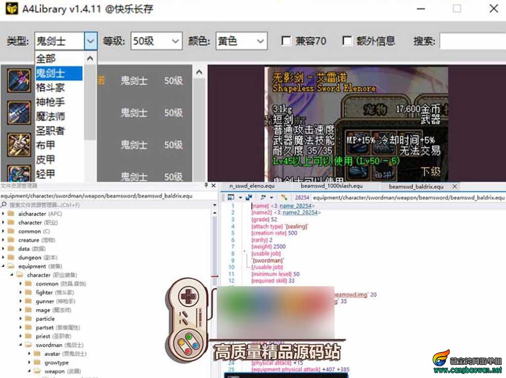The height and width of the screenshot is (378, 506).
Task: Expand the aicharacter folder
Action: tap(3, 214)
